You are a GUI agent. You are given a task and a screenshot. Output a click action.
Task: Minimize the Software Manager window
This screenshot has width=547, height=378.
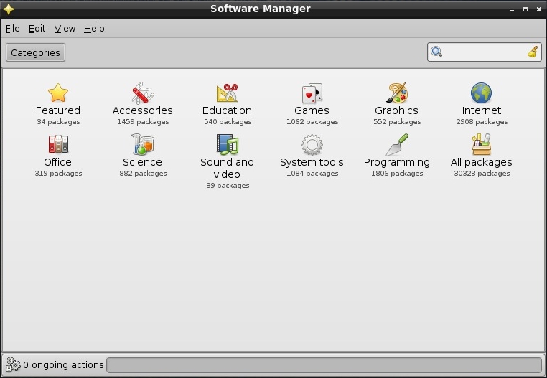(512, 10)
